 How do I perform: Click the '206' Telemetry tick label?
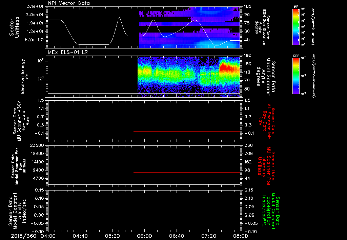pos(248,154)
